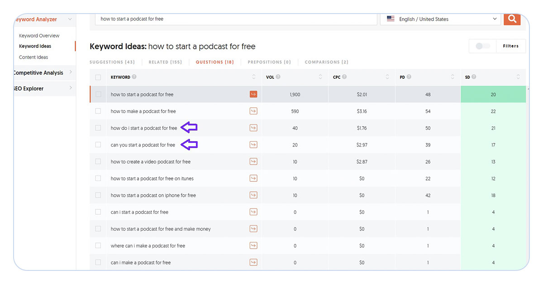The height and width of the screenshot is (284, 543).
Task: Open Keyword Ideas in sidebar
Action: pyautogui.click(x=35, y=46)
